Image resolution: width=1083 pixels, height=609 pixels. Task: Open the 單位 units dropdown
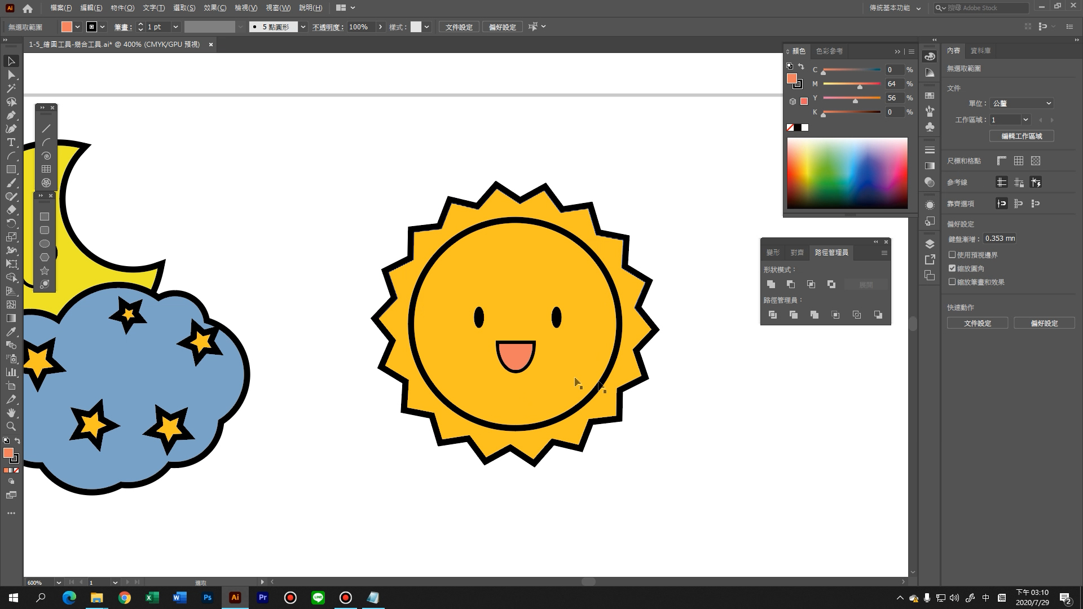click(1022, 103)
